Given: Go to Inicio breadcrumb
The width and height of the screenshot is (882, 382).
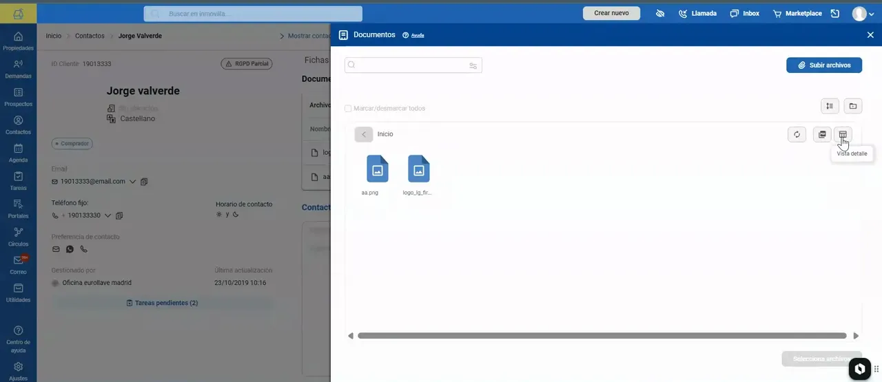Looking at the screenshot, I should pos(54,36).
